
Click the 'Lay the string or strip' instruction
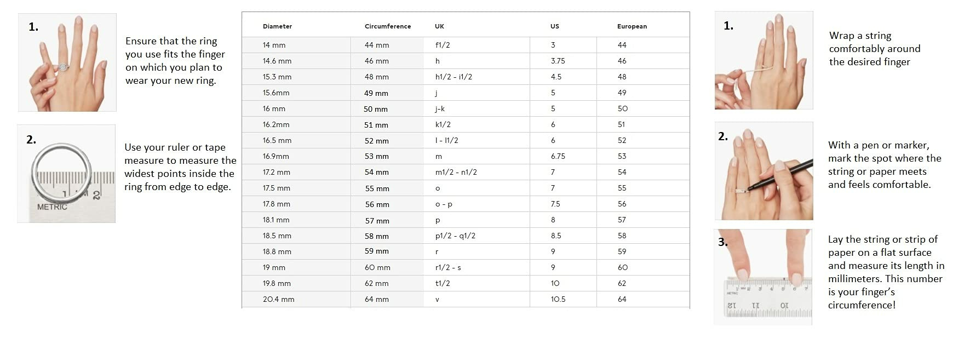coord(886,272)
